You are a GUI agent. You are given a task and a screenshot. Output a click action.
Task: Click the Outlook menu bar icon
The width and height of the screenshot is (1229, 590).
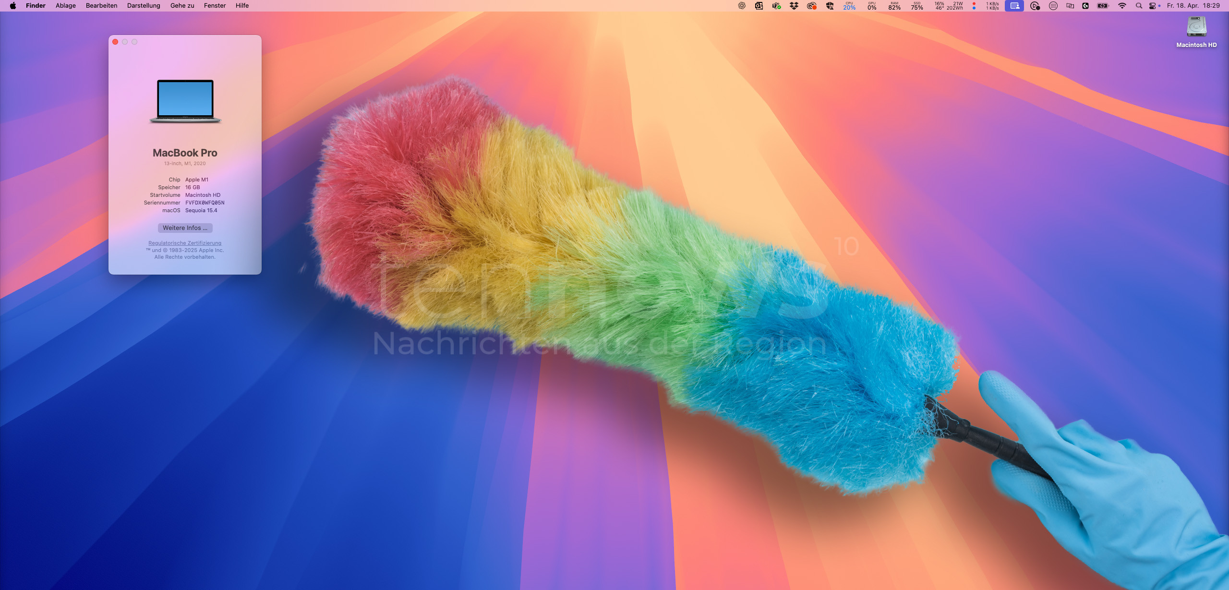(x=759, y=6)
